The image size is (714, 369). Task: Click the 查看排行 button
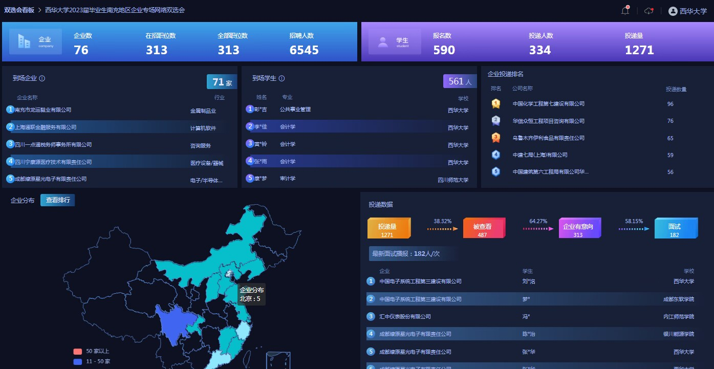(57, 200)
